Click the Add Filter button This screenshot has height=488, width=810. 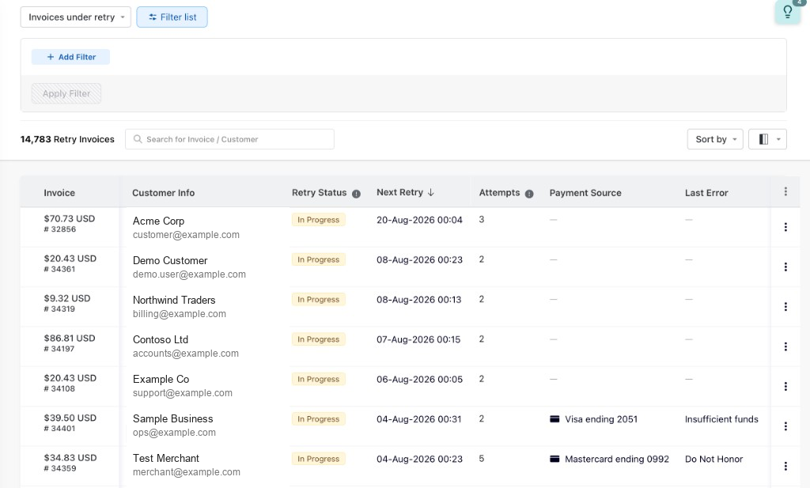point(70,57)
